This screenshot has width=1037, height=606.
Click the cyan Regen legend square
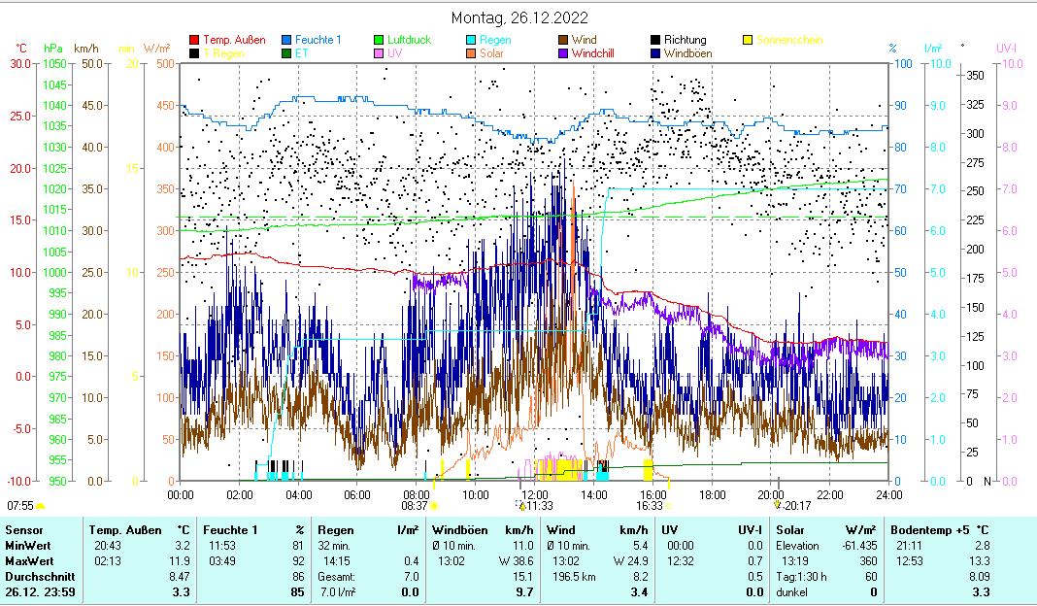tap(471, 40)
